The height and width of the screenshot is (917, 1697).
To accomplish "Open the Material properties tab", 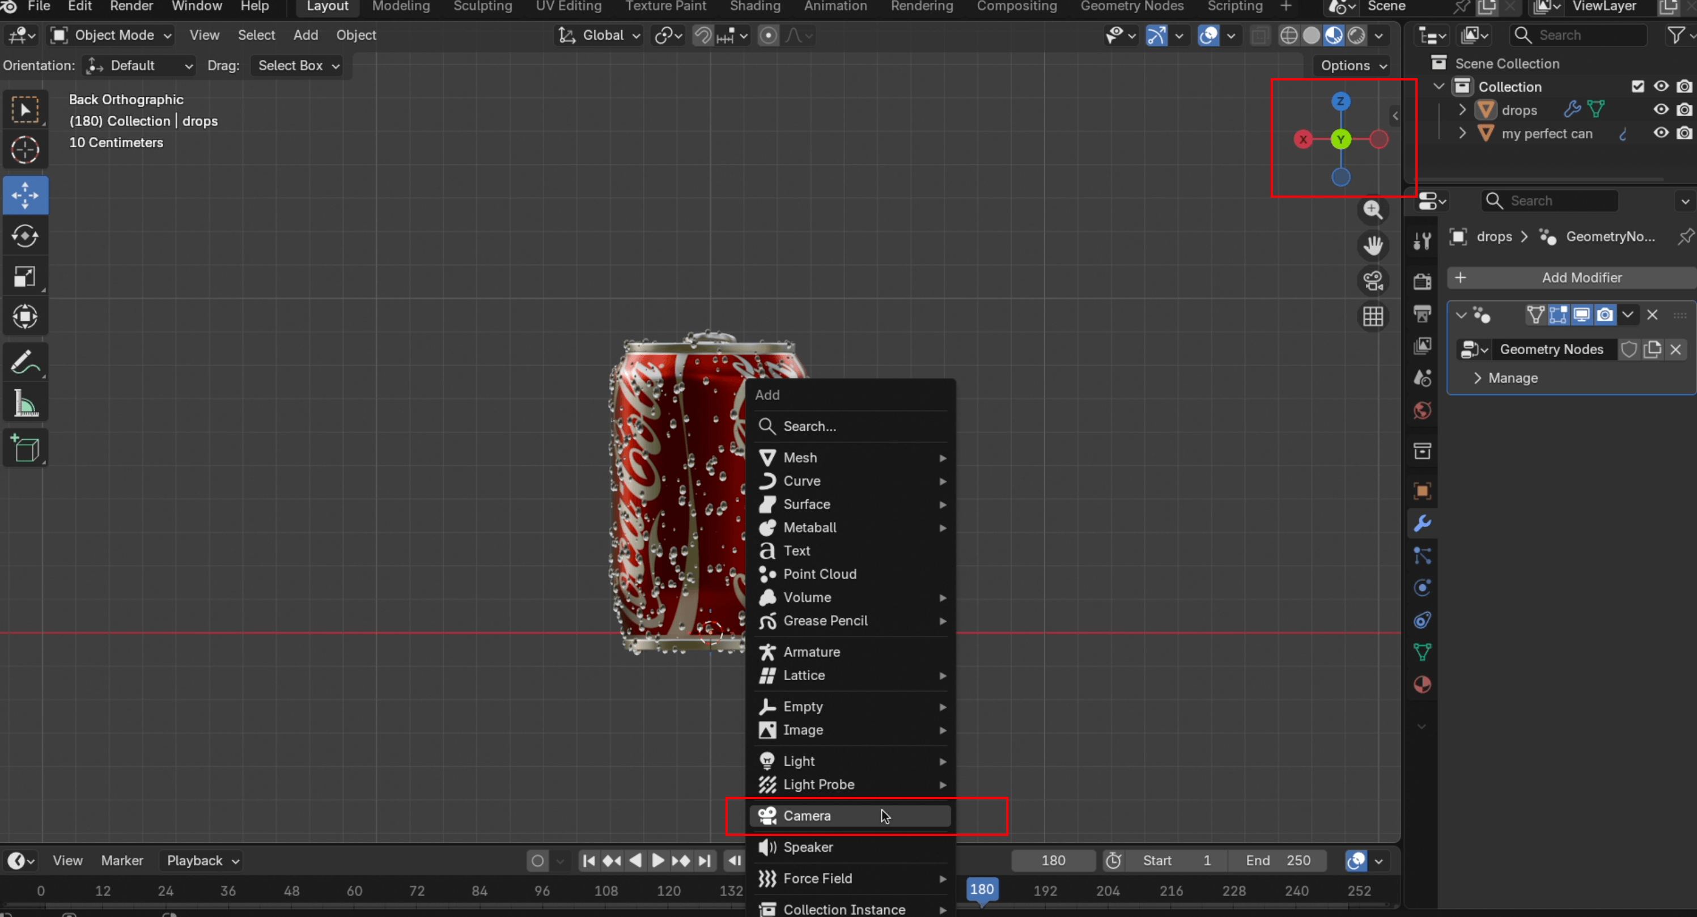I will point(1422,685).
